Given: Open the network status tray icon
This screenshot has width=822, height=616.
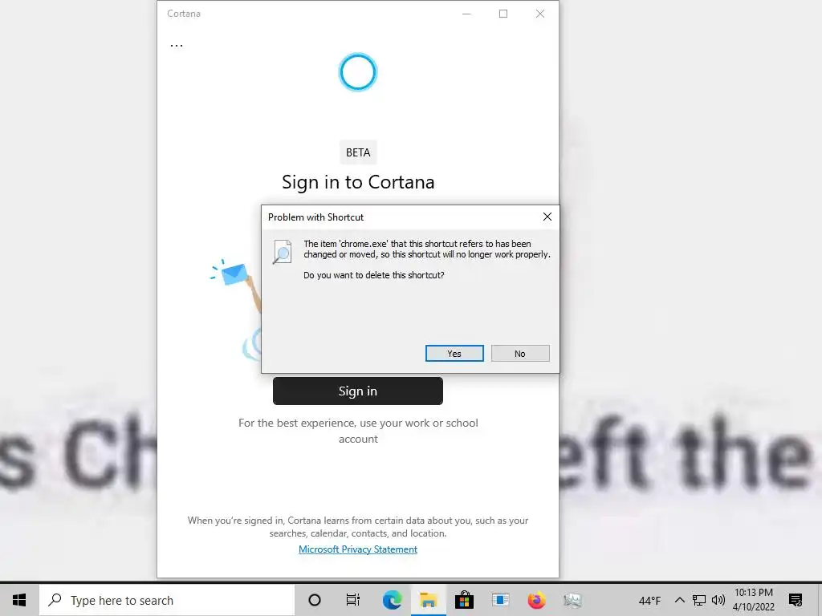Looking at the screenshot, I should [x=699, y=600].
